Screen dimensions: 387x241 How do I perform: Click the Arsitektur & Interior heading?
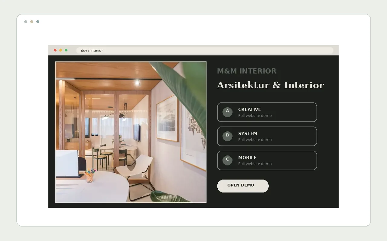click(x=270, y=85)
